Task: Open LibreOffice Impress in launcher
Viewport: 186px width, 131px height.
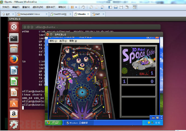Action: tap(14, 92)
